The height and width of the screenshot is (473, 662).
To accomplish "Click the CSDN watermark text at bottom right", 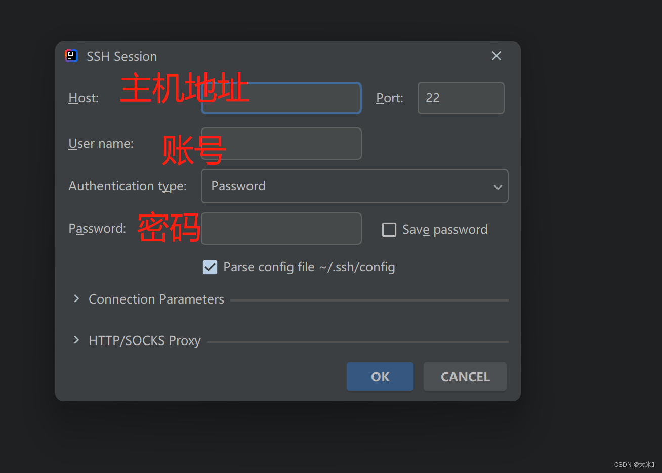I will (x=634, y=464).
